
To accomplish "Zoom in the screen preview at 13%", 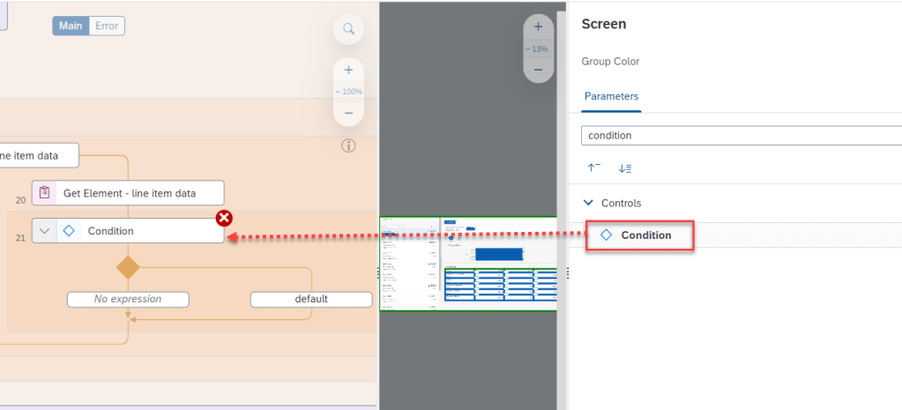I will click(x=538, y=27).
